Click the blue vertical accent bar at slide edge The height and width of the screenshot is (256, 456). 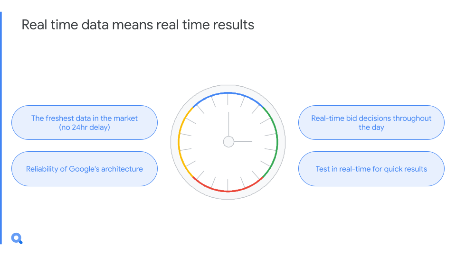tap(1, 128)
